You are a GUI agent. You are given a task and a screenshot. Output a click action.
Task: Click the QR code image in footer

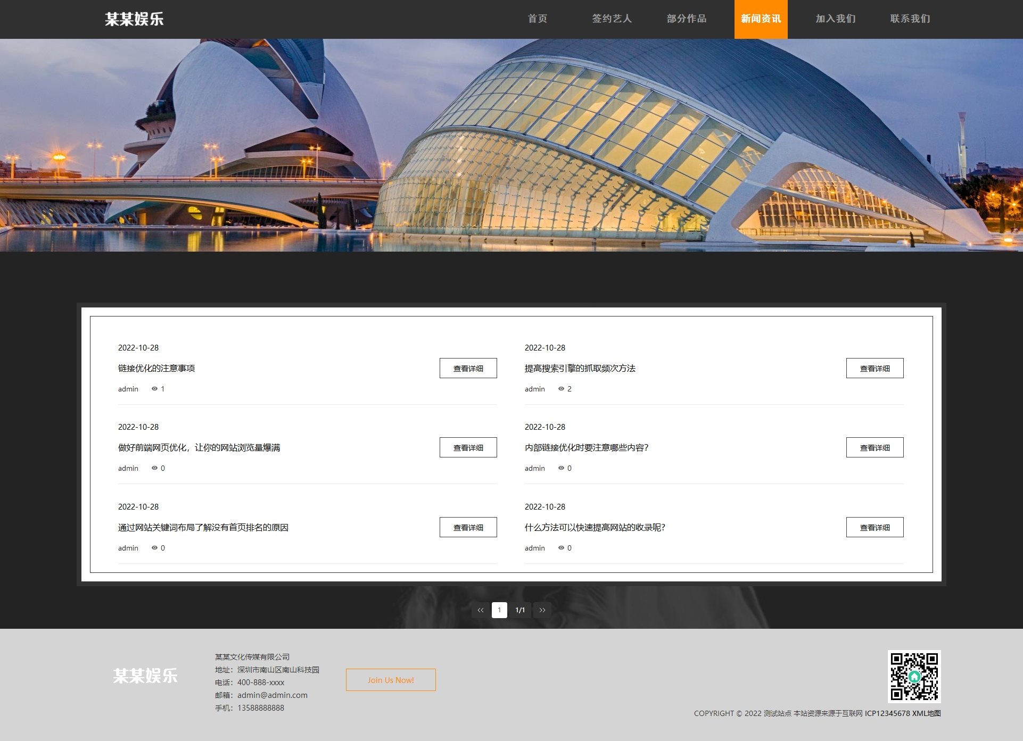tap(914, 676)
